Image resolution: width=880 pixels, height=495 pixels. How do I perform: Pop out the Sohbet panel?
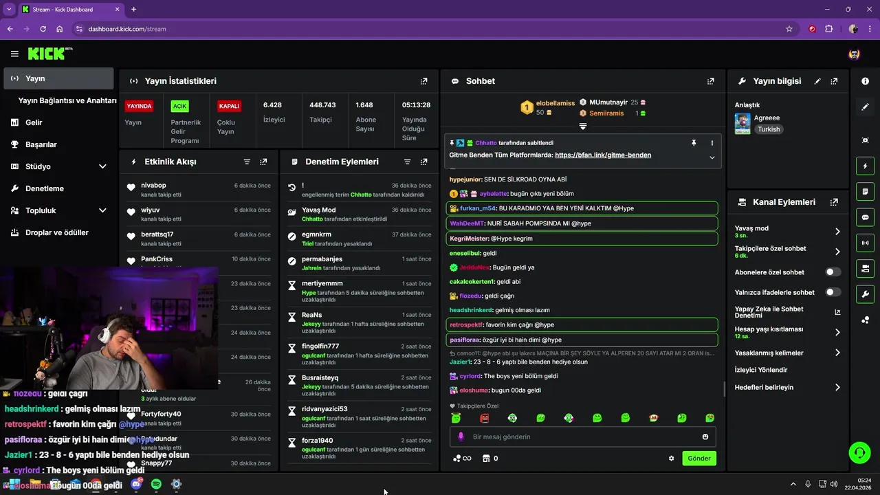pos(711,81)
